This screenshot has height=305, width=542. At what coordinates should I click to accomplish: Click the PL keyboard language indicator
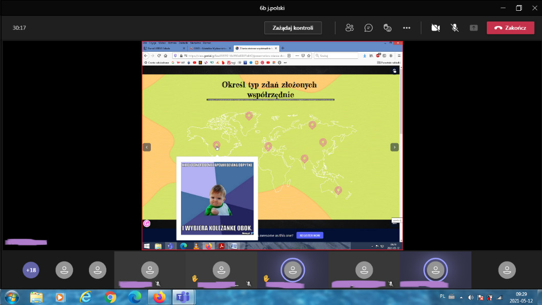(443, 297)
